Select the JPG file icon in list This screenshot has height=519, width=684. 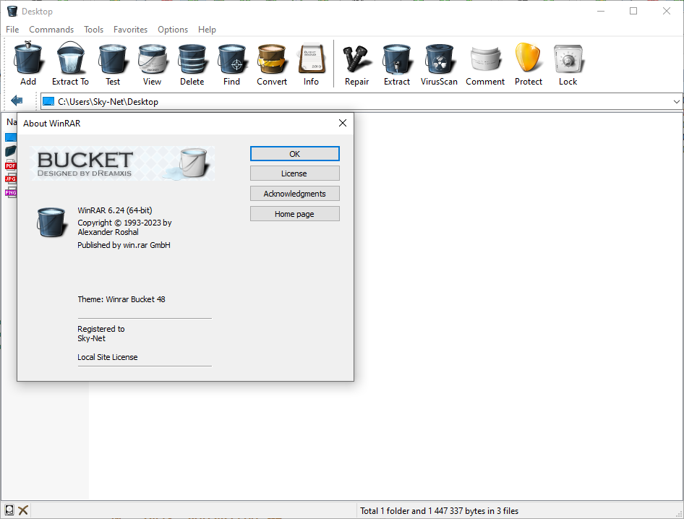[x=11, y=179]
